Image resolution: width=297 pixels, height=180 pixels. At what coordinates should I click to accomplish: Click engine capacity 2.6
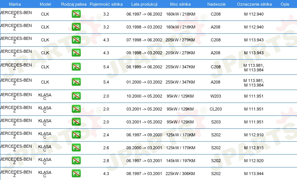[106, 148]
